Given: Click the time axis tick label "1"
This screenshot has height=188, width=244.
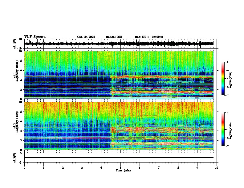Looking at the screenshot, I should [x=43, y=168].
